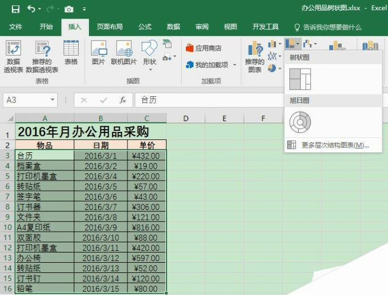Click the fx Insert Function button
This screenshot has width=388, height=295.
point(123,100)
